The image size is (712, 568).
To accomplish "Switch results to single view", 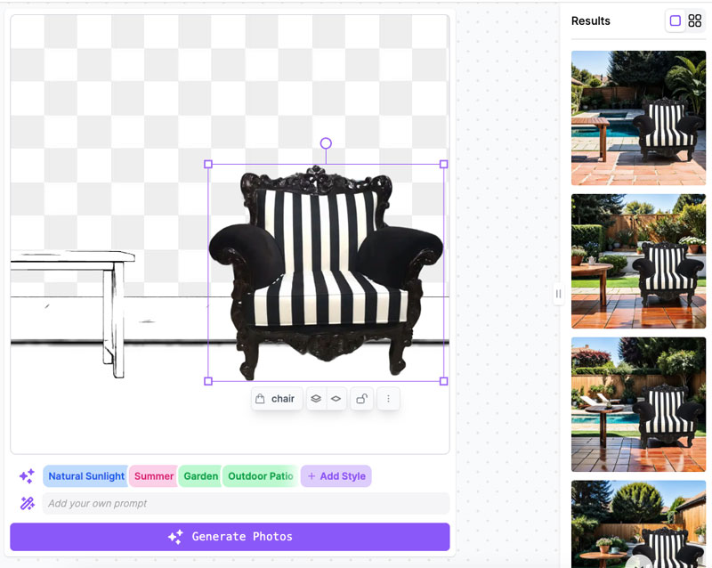I will click(x=676, y=20).
